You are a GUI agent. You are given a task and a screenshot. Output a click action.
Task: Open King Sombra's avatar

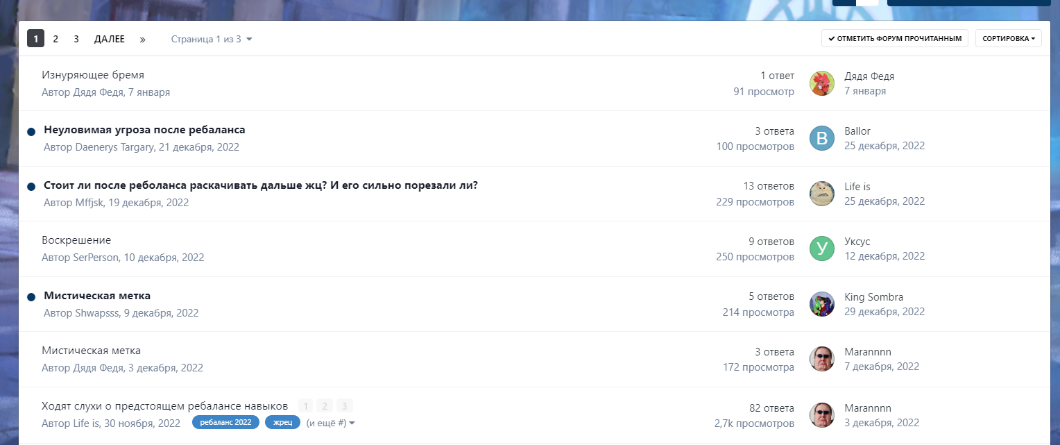(822, 304)
